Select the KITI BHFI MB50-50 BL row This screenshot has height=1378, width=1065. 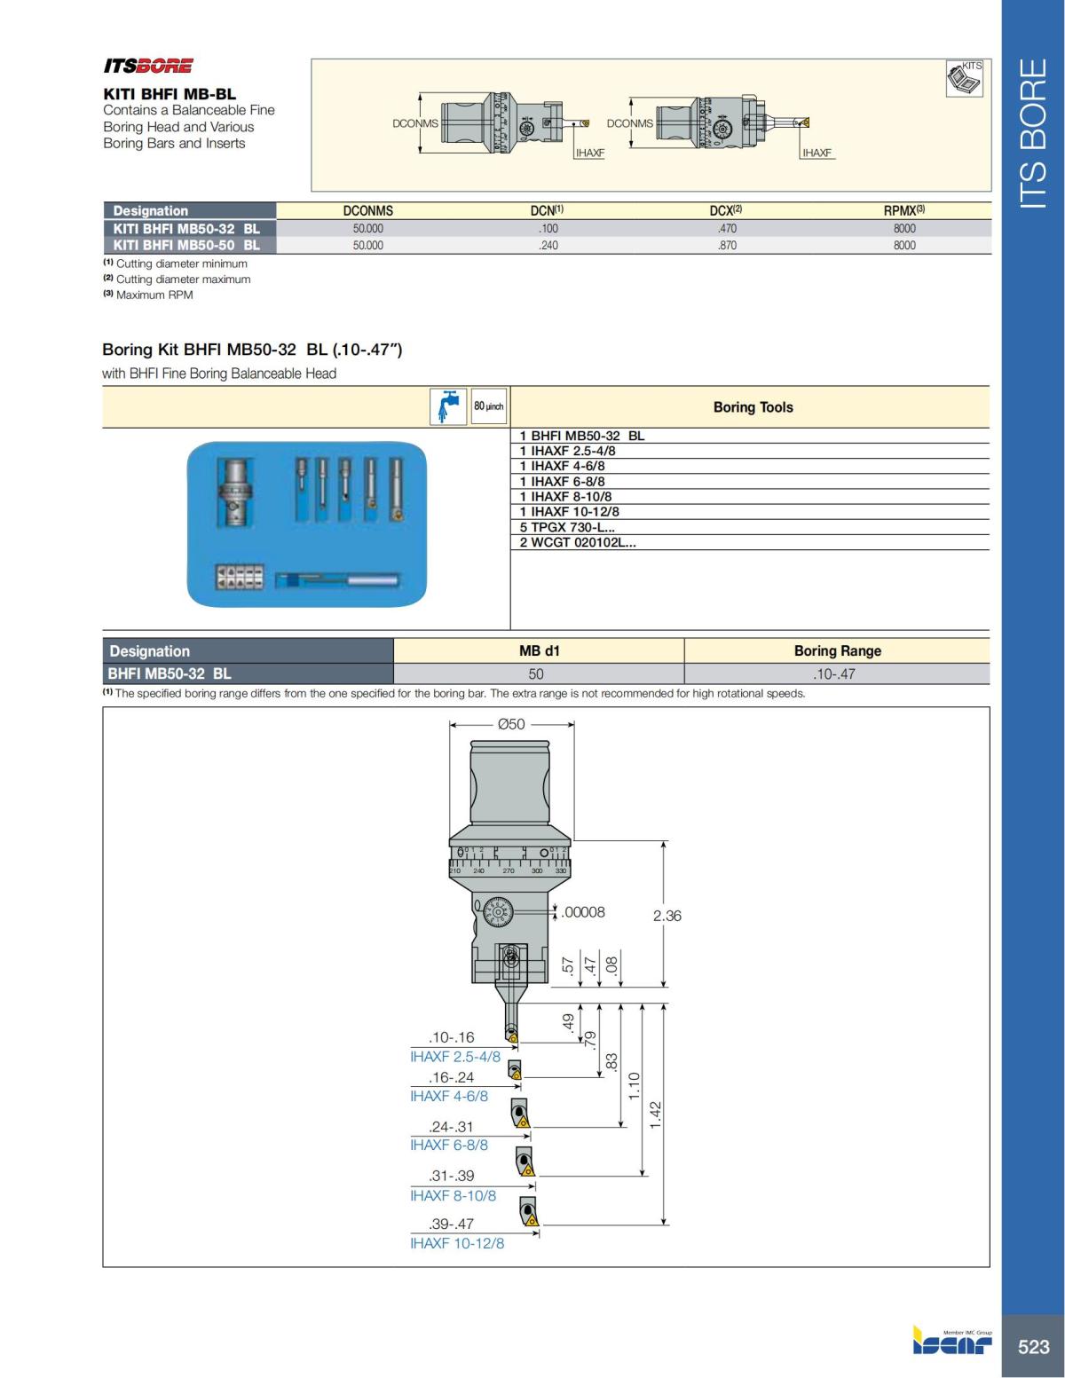pyautogui.click(x=547, y=245)
